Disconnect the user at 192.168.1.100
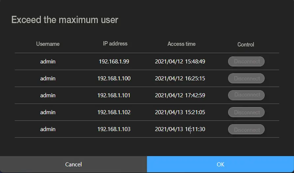Viewport: 294px width, 173px height. click(x=246, y=78)
